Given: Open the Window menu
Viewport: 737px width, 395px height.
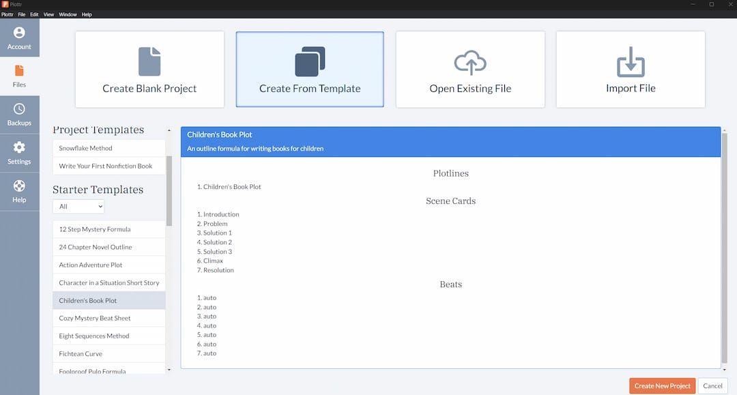Looking at the screenshot, I should point(68,14).
